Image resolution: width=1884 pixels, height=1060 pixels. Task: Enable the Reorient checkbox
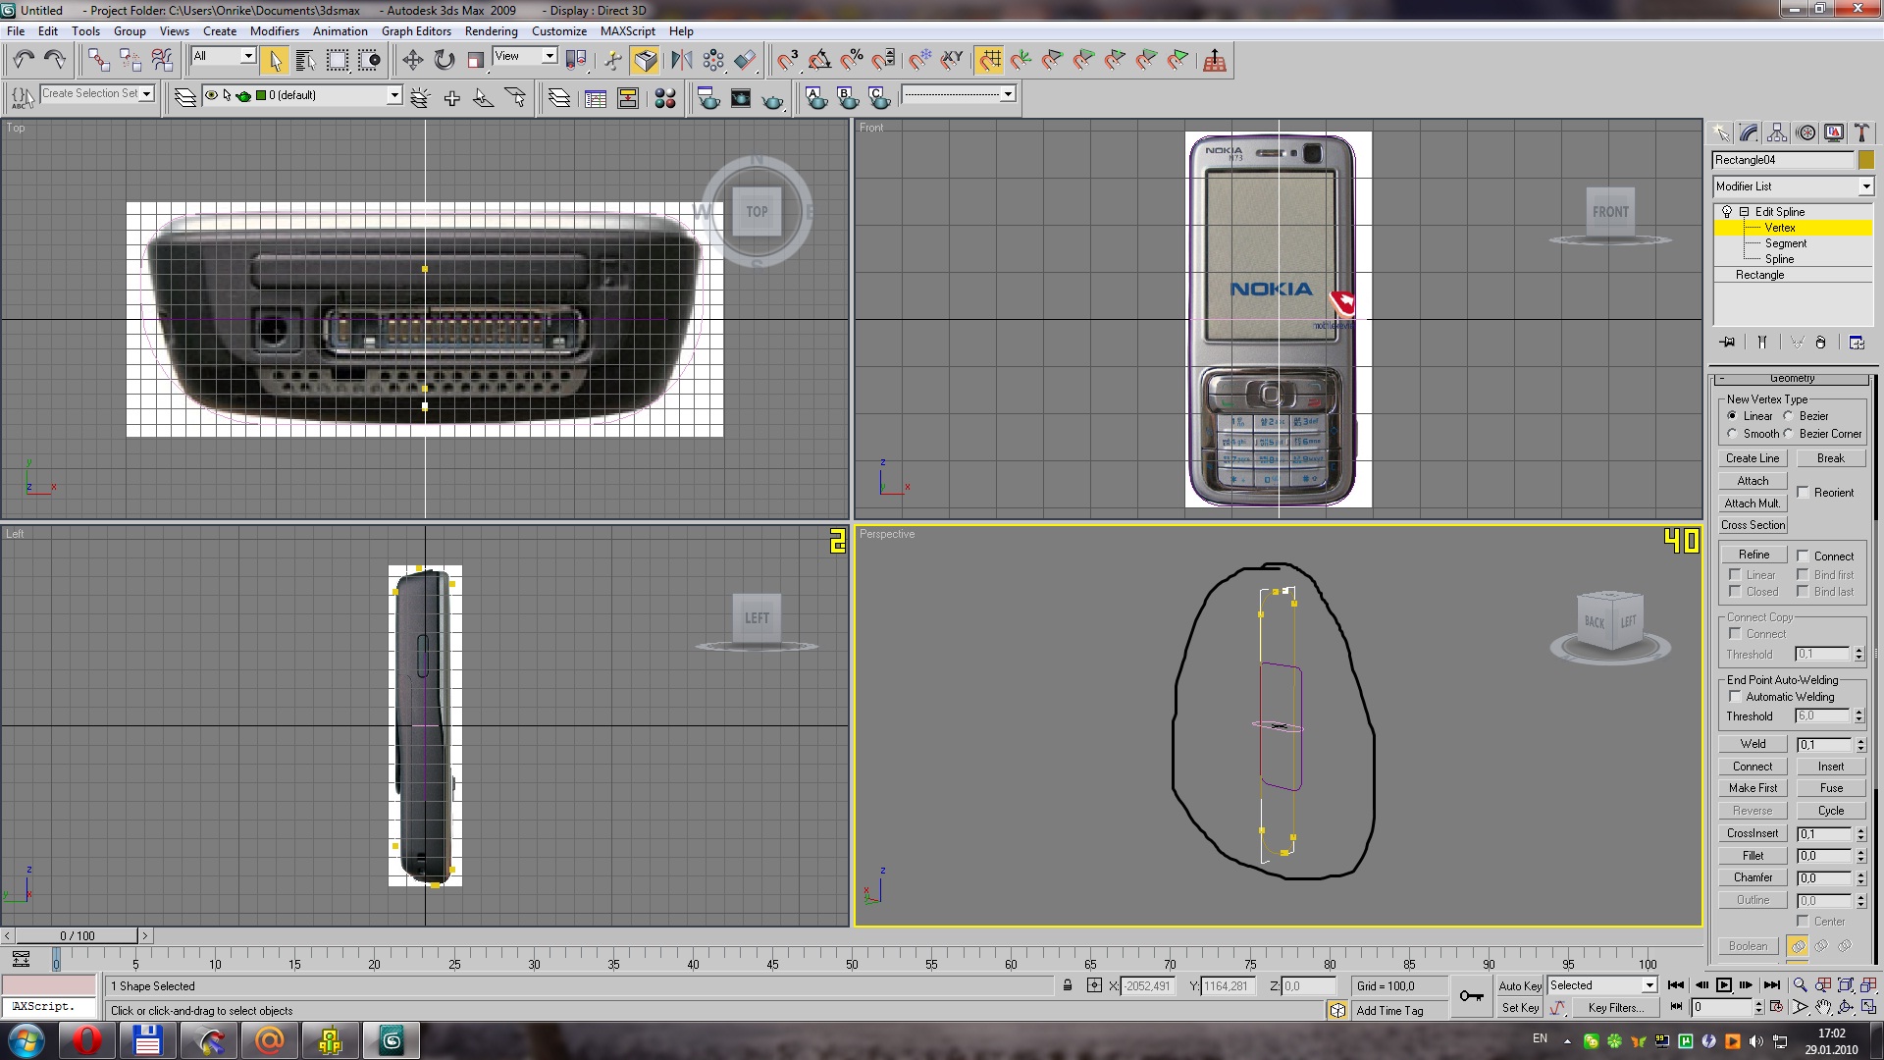1804,493
